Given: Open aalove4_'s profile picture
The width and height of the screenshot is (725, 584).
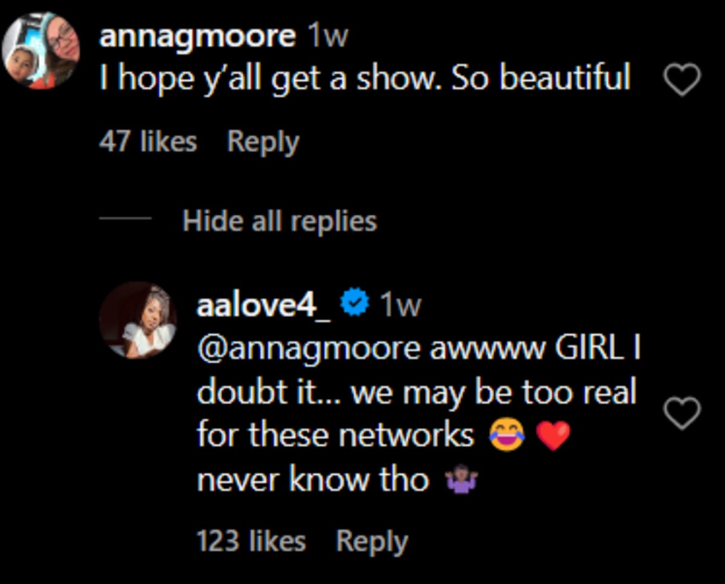Looking at the screenshot, I should pos(138,320).
